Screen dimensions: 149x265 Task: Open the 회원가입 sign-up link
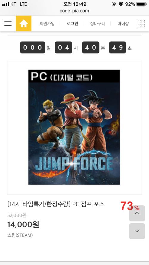pos(47,24)
